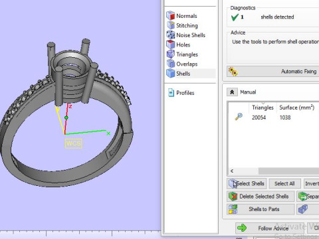Open the Profiles page icon
Viewport: 319px width, 239px height.
[x=171, y=93]
